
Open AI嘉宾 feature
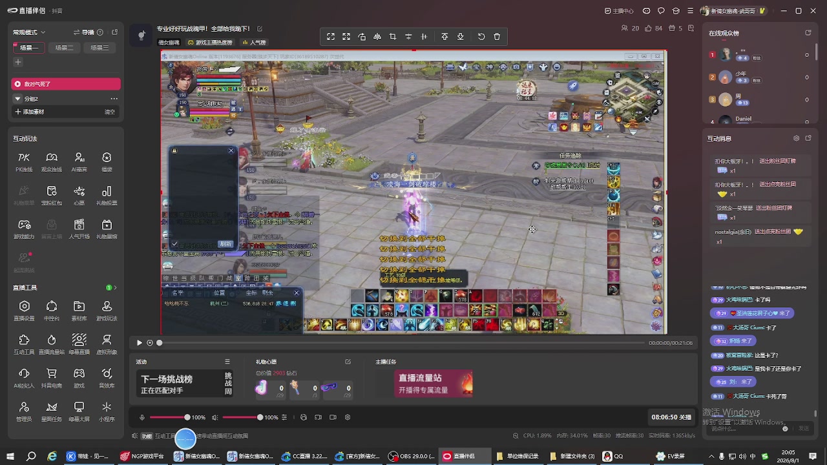coord(79,161)
